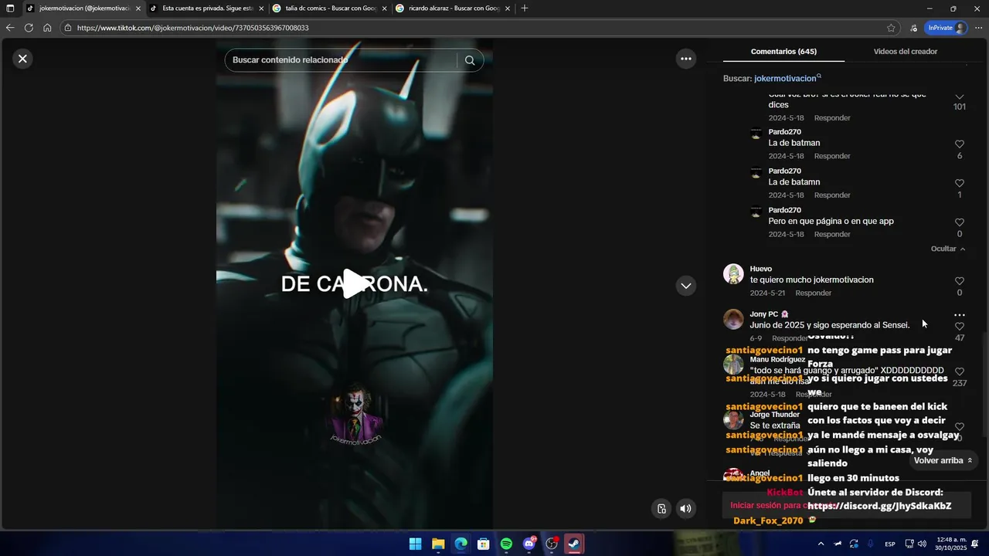Reply to 'Pero en que página o en que app'
The width and height of the screenshot is (989, 556).
pos(832,234)
